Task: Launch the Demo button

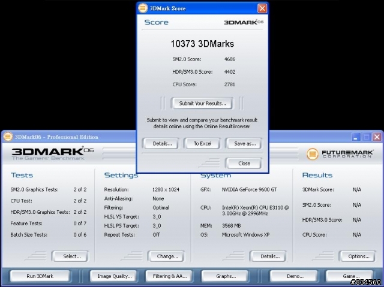Action: (294, 276)
